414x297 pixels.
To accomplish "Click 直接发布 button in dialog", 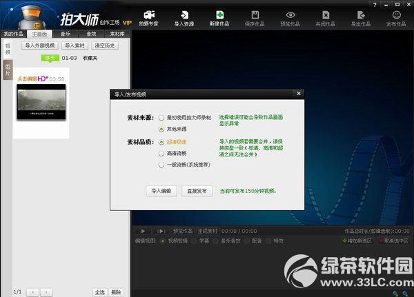I will tap(197, 191).
